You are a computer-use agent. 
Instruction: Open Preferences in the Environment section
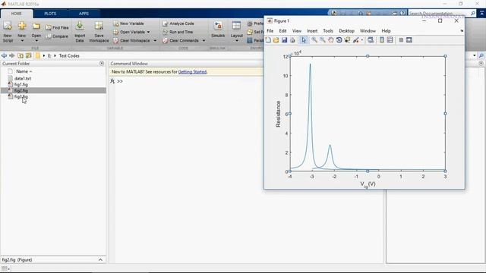point(255,24)
